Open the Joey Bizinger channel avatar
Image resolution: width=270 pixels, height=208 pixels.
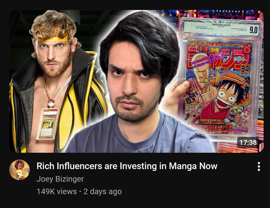pyautogui.click(x=19, y=170)
